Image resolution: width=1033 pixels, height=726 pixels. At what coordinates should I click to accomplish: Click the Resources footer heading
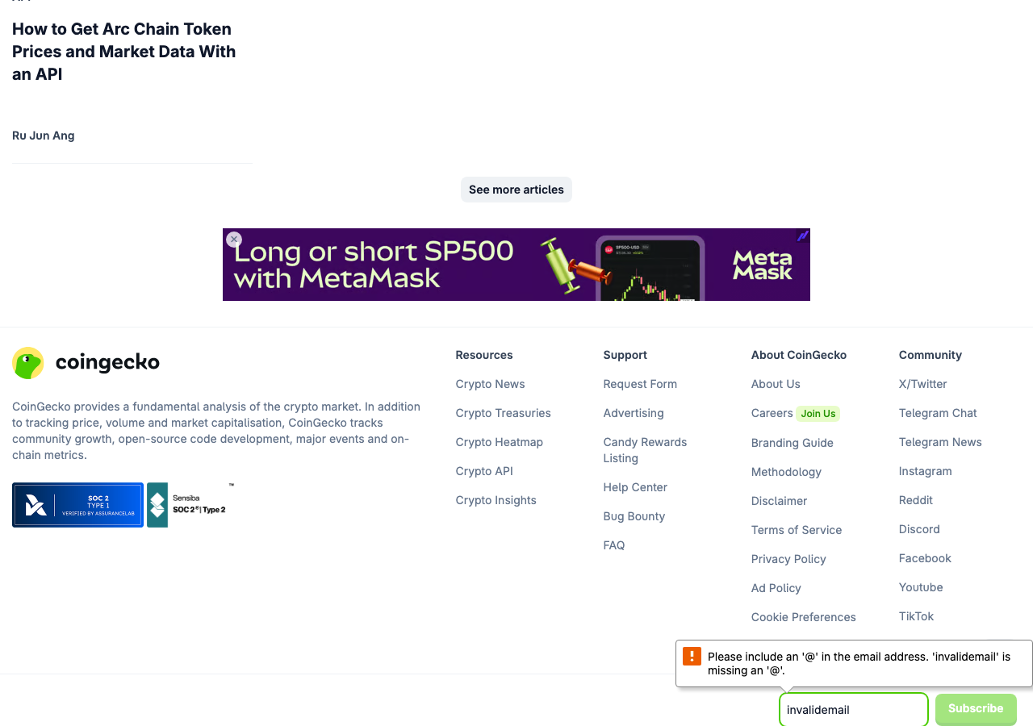pos(484,355)
